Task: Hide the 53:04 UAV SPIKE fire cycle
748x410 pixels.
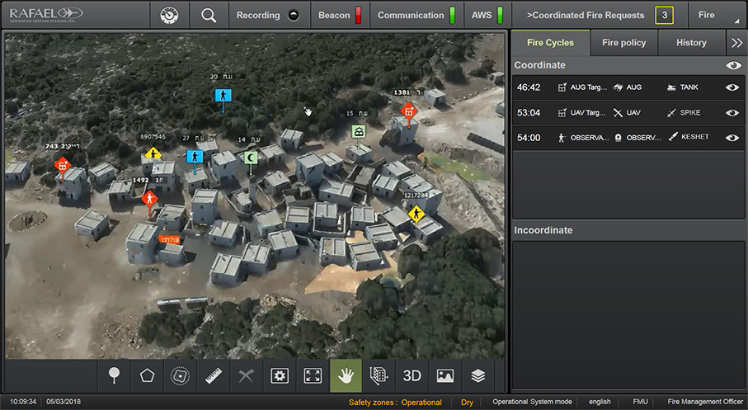Action: (732, 113)
